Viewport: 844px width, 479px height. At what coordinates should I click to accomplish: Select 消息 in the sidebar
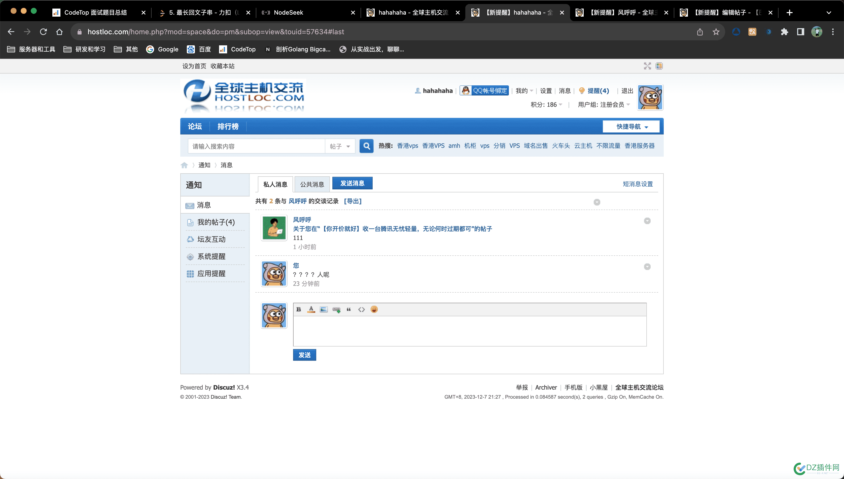pos(215,205)
